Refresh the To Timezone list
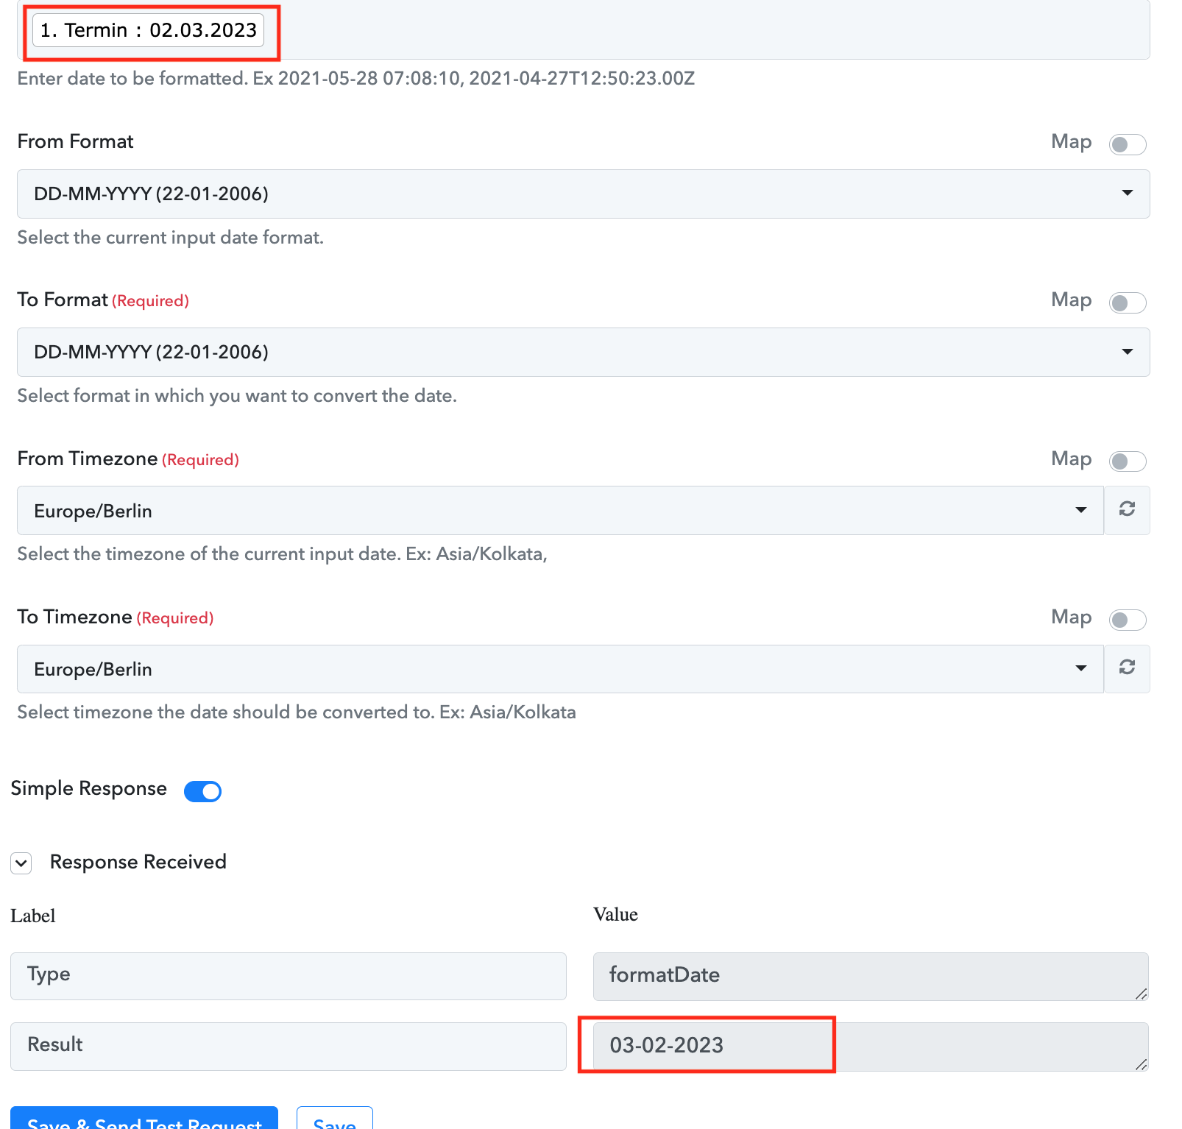This screenshot has width=1182, height=1129. click(1126, 668)
